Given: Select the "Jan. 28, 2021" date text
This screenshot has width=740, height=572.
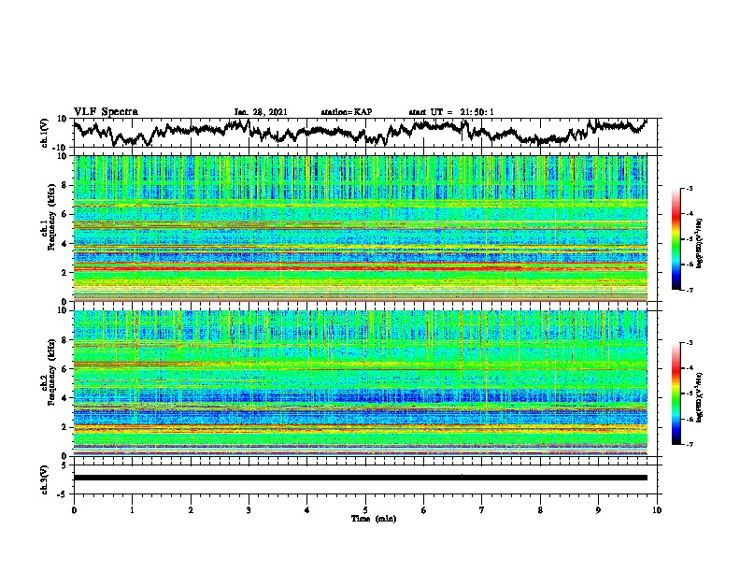Looking at the screenshot, I should click(x=261, y=112).
